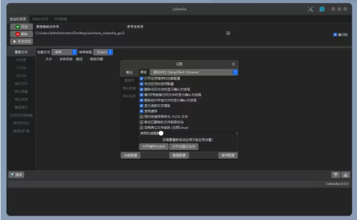Open the language dropdown showing Simplified Chinese

pos(194,72)
